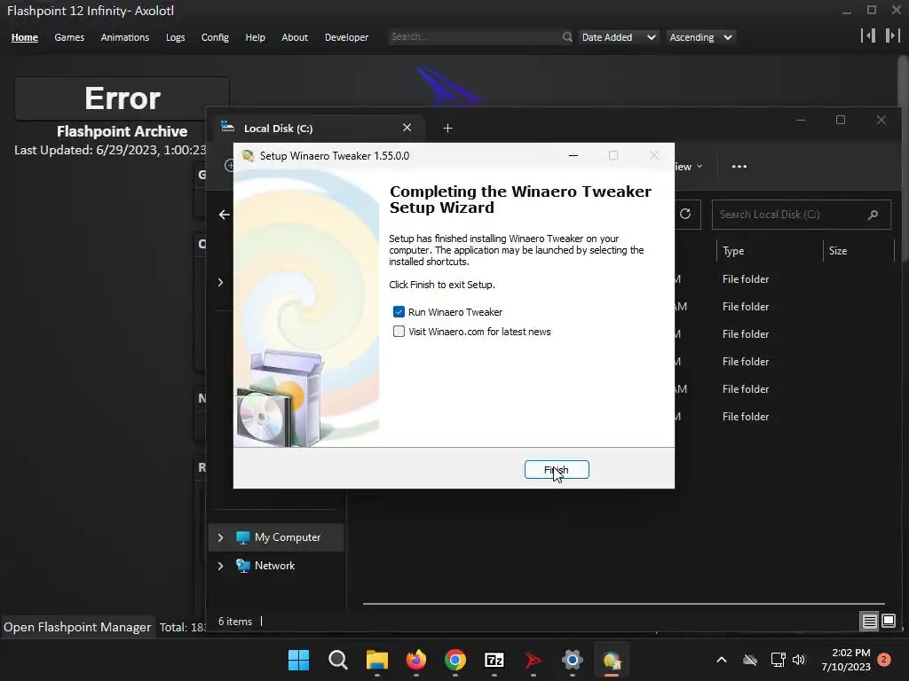The height and width of the screenshot is (681, 909).
Task: Open network tray icon
Action: click(x=778, y=660)
